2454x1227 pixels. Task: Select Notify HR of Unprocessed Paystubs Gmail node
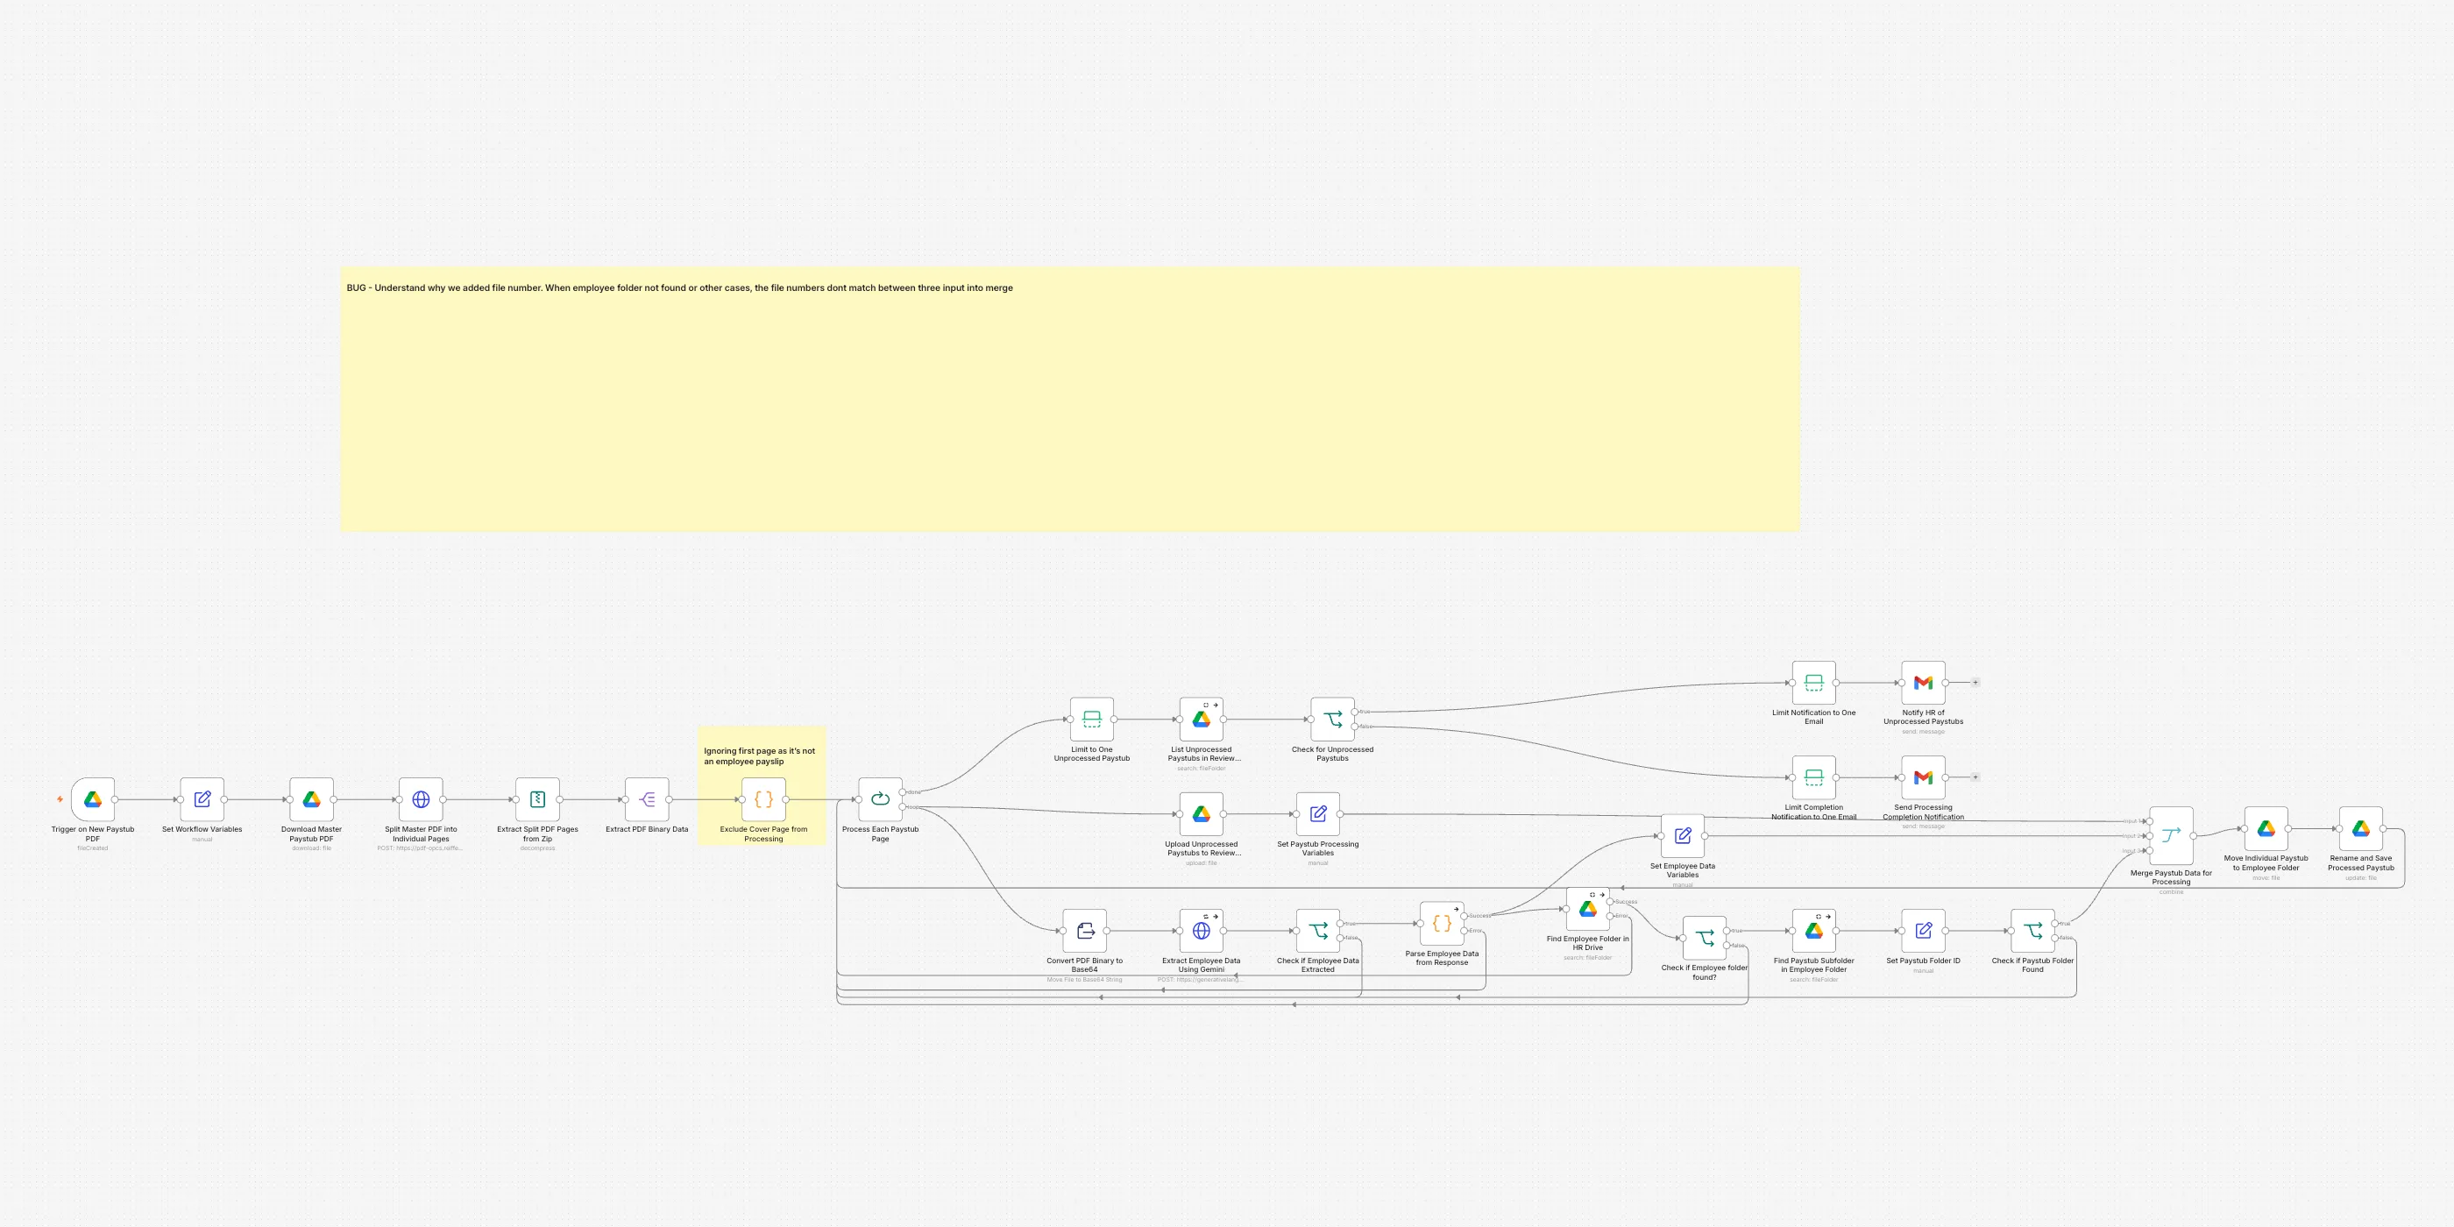click(x=1924, y=682)
